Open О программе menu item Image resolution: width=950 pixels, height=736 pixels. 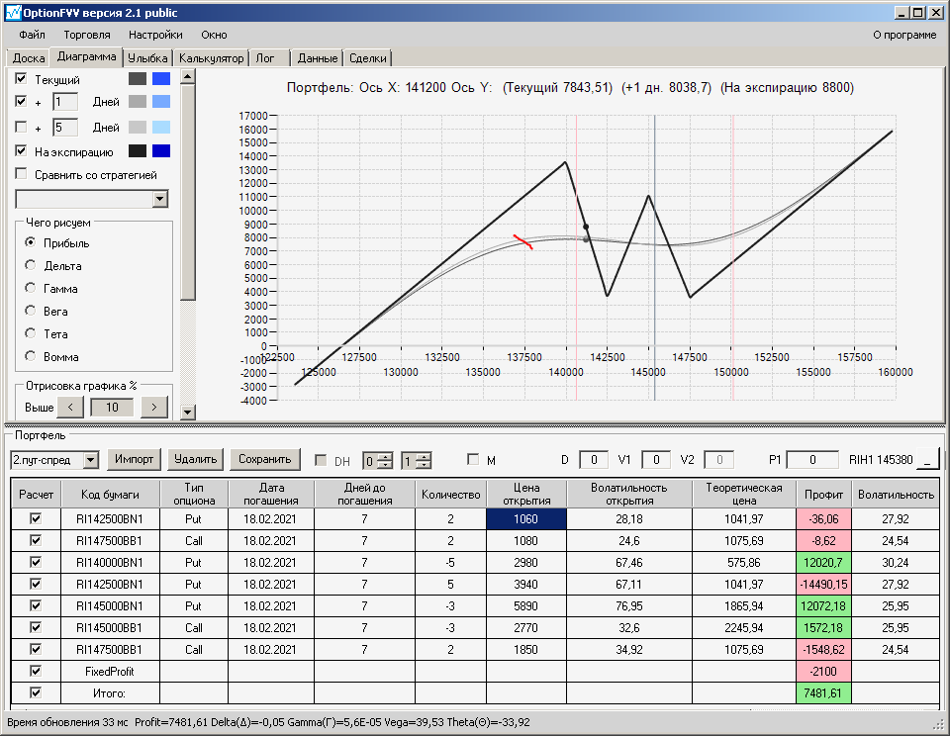[x=903, y=35]
